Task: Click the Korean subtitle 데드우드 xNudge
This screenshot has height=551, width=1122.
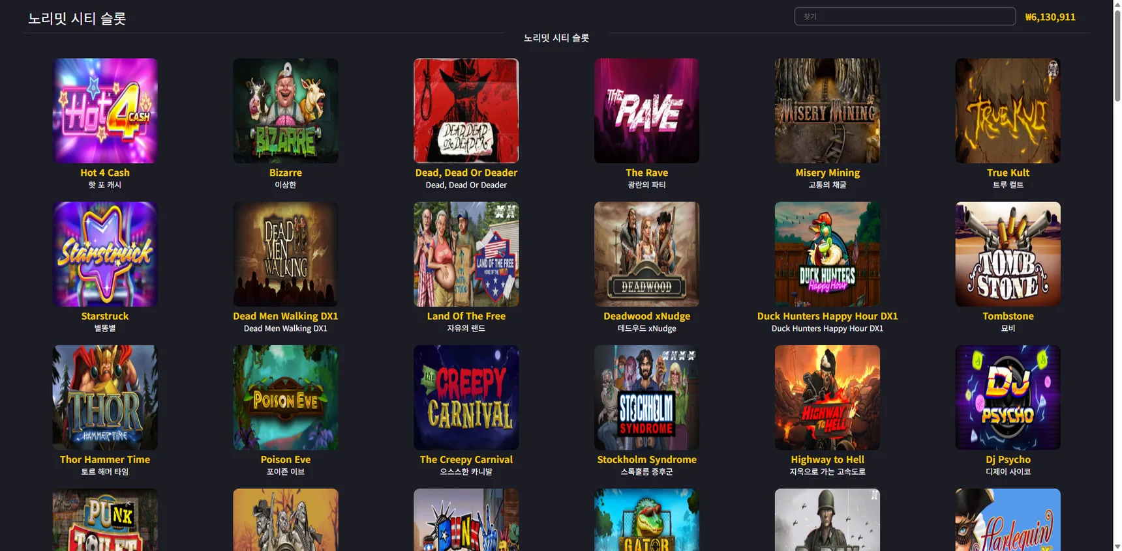Action: tap(646, 328)
